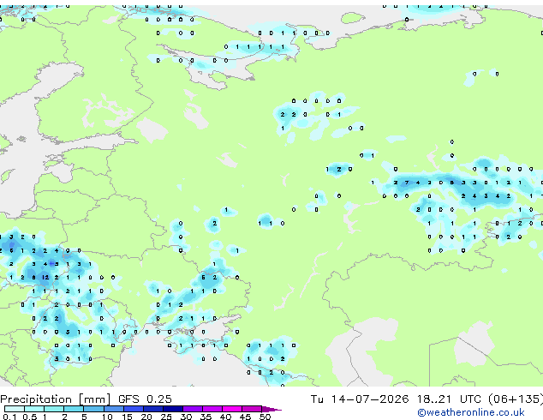Click the "Tu 14-07-2026" date text

click(360, 399)
